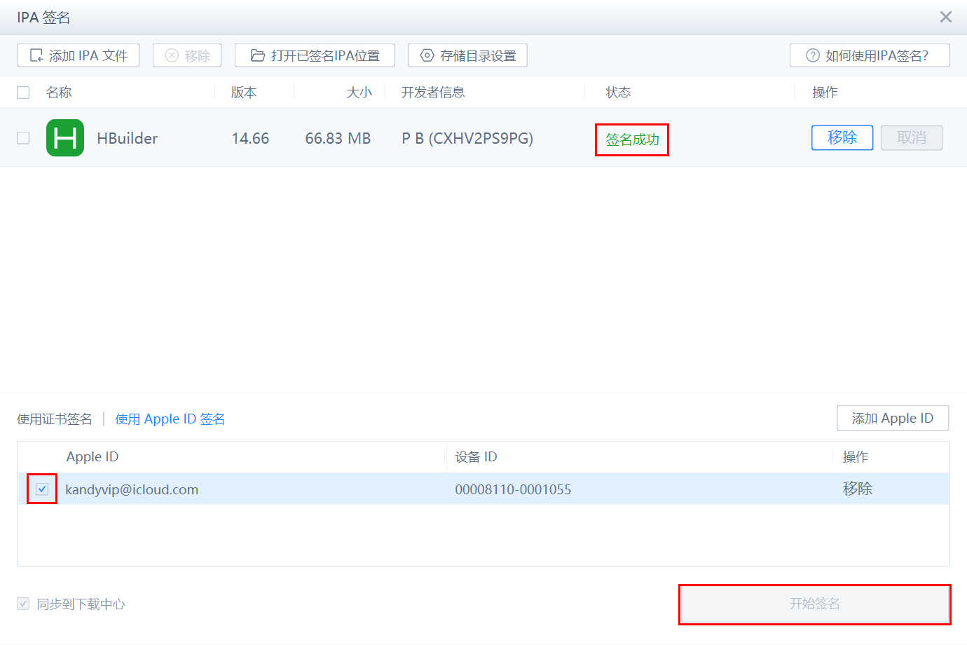Uncheck the kandyvip@icloud.com checkbox
Image resolution: width=967 pixels, height=645 pixels.
[x=42, y=489]
